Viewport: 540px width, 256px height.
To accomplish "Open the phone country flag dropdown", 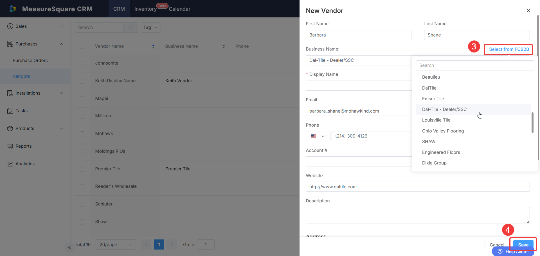I will [318, 136].
